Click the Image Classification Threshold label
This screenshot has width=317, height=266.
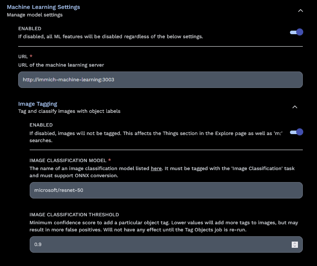[74, 214]
